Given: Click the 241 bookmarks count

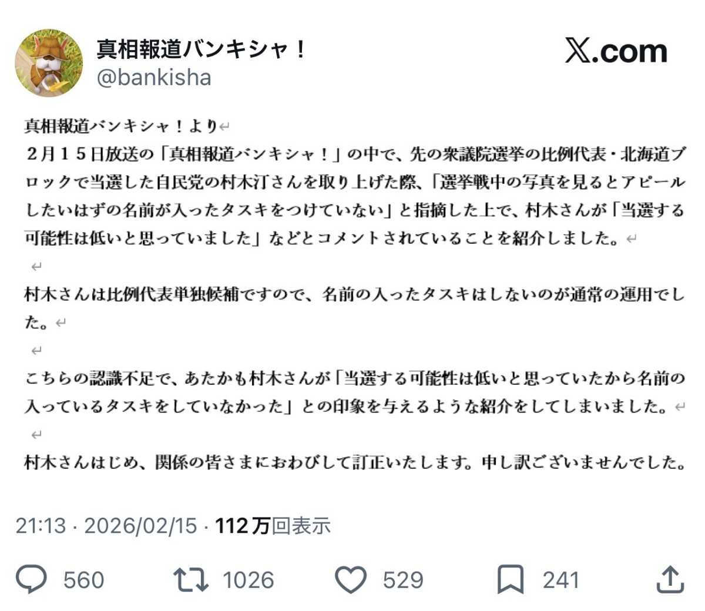Looking at the screenshot, I should tap(560, 580).
